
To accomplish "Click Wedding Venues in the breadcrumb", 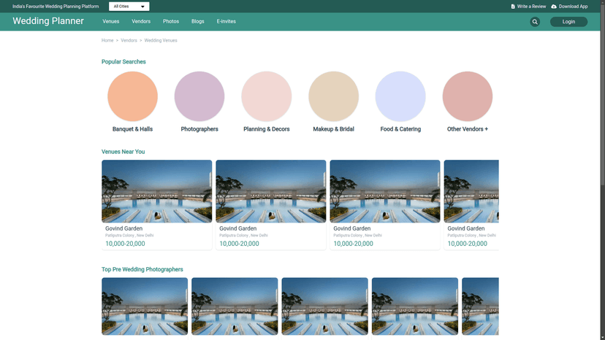I will 161,40.
